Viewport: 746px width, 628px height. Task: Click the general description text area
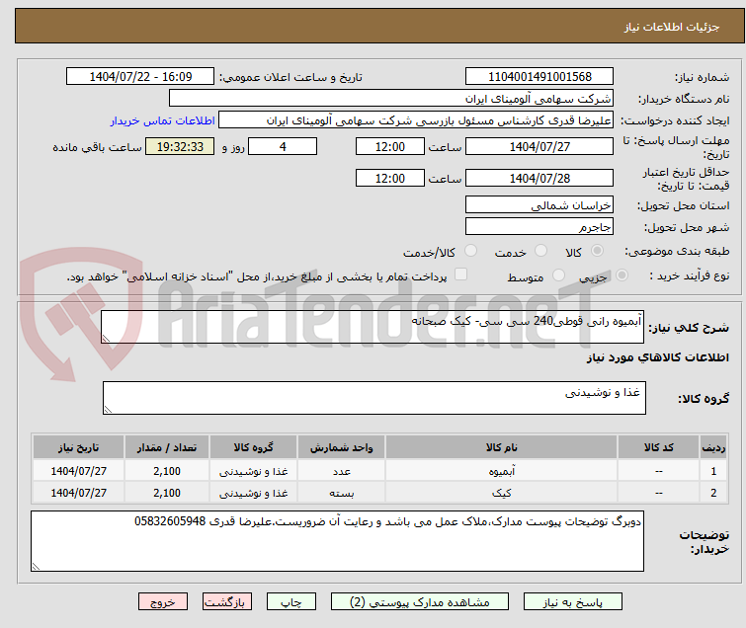(373, 327)
